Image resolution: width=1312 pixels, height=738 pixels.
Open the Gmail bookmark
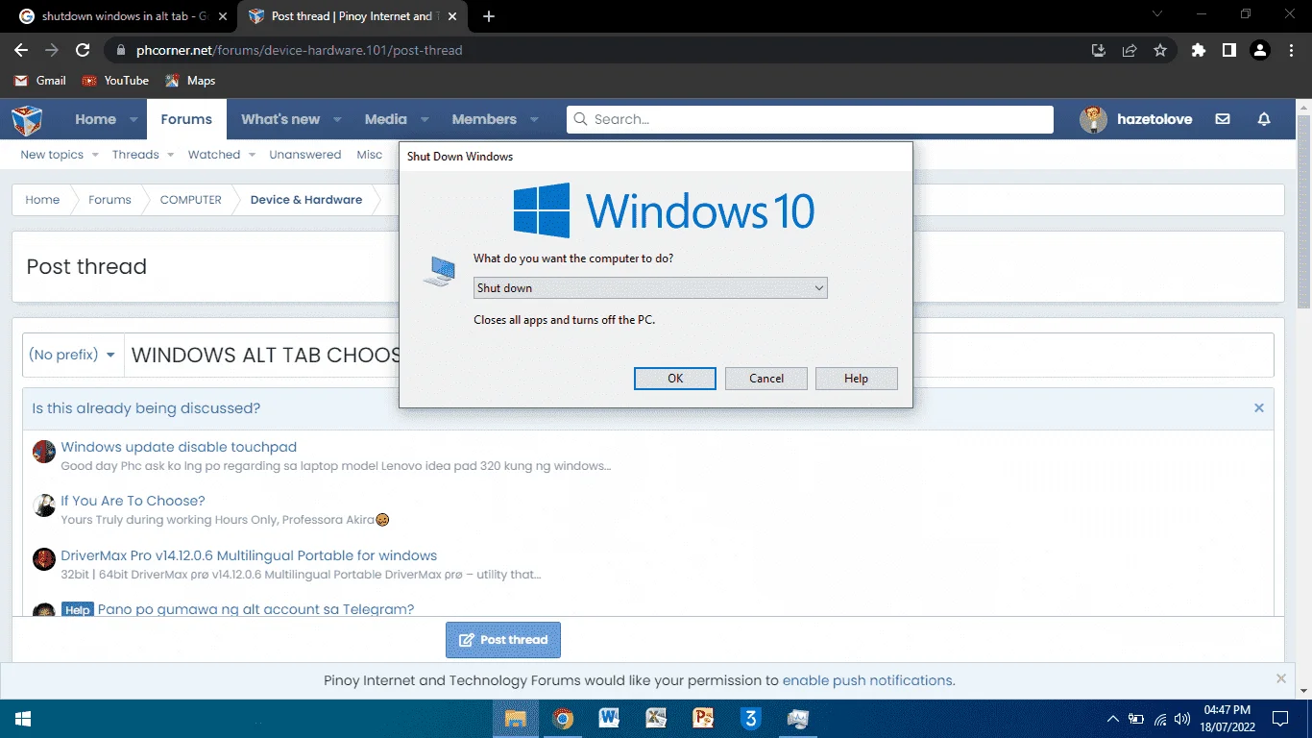40,81
